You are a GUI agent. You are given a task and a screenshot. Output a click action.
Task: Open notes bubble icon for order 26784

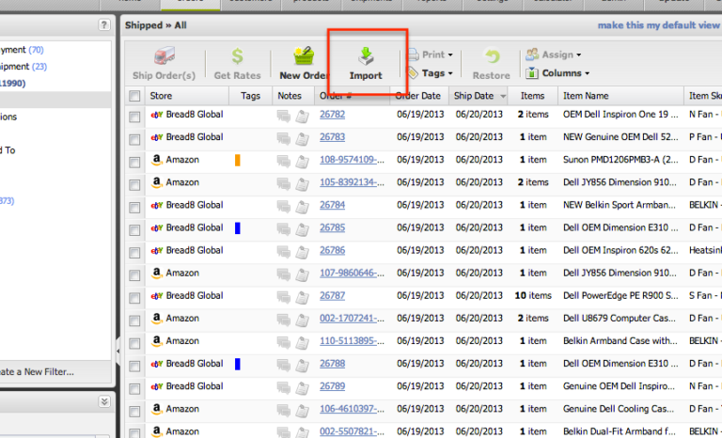coord(284,207)
